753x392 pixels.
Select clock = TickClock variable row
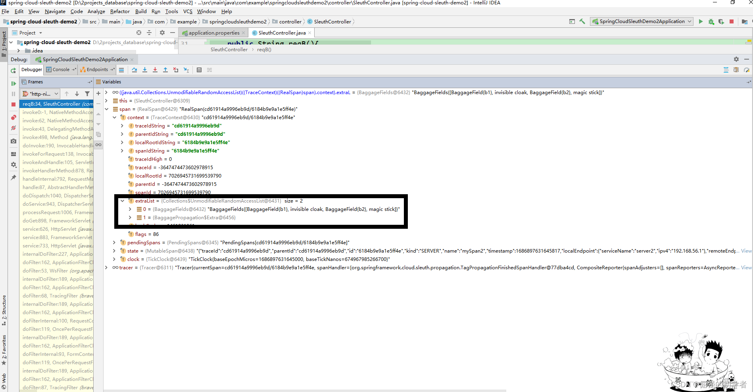click(x=255, y=259)
